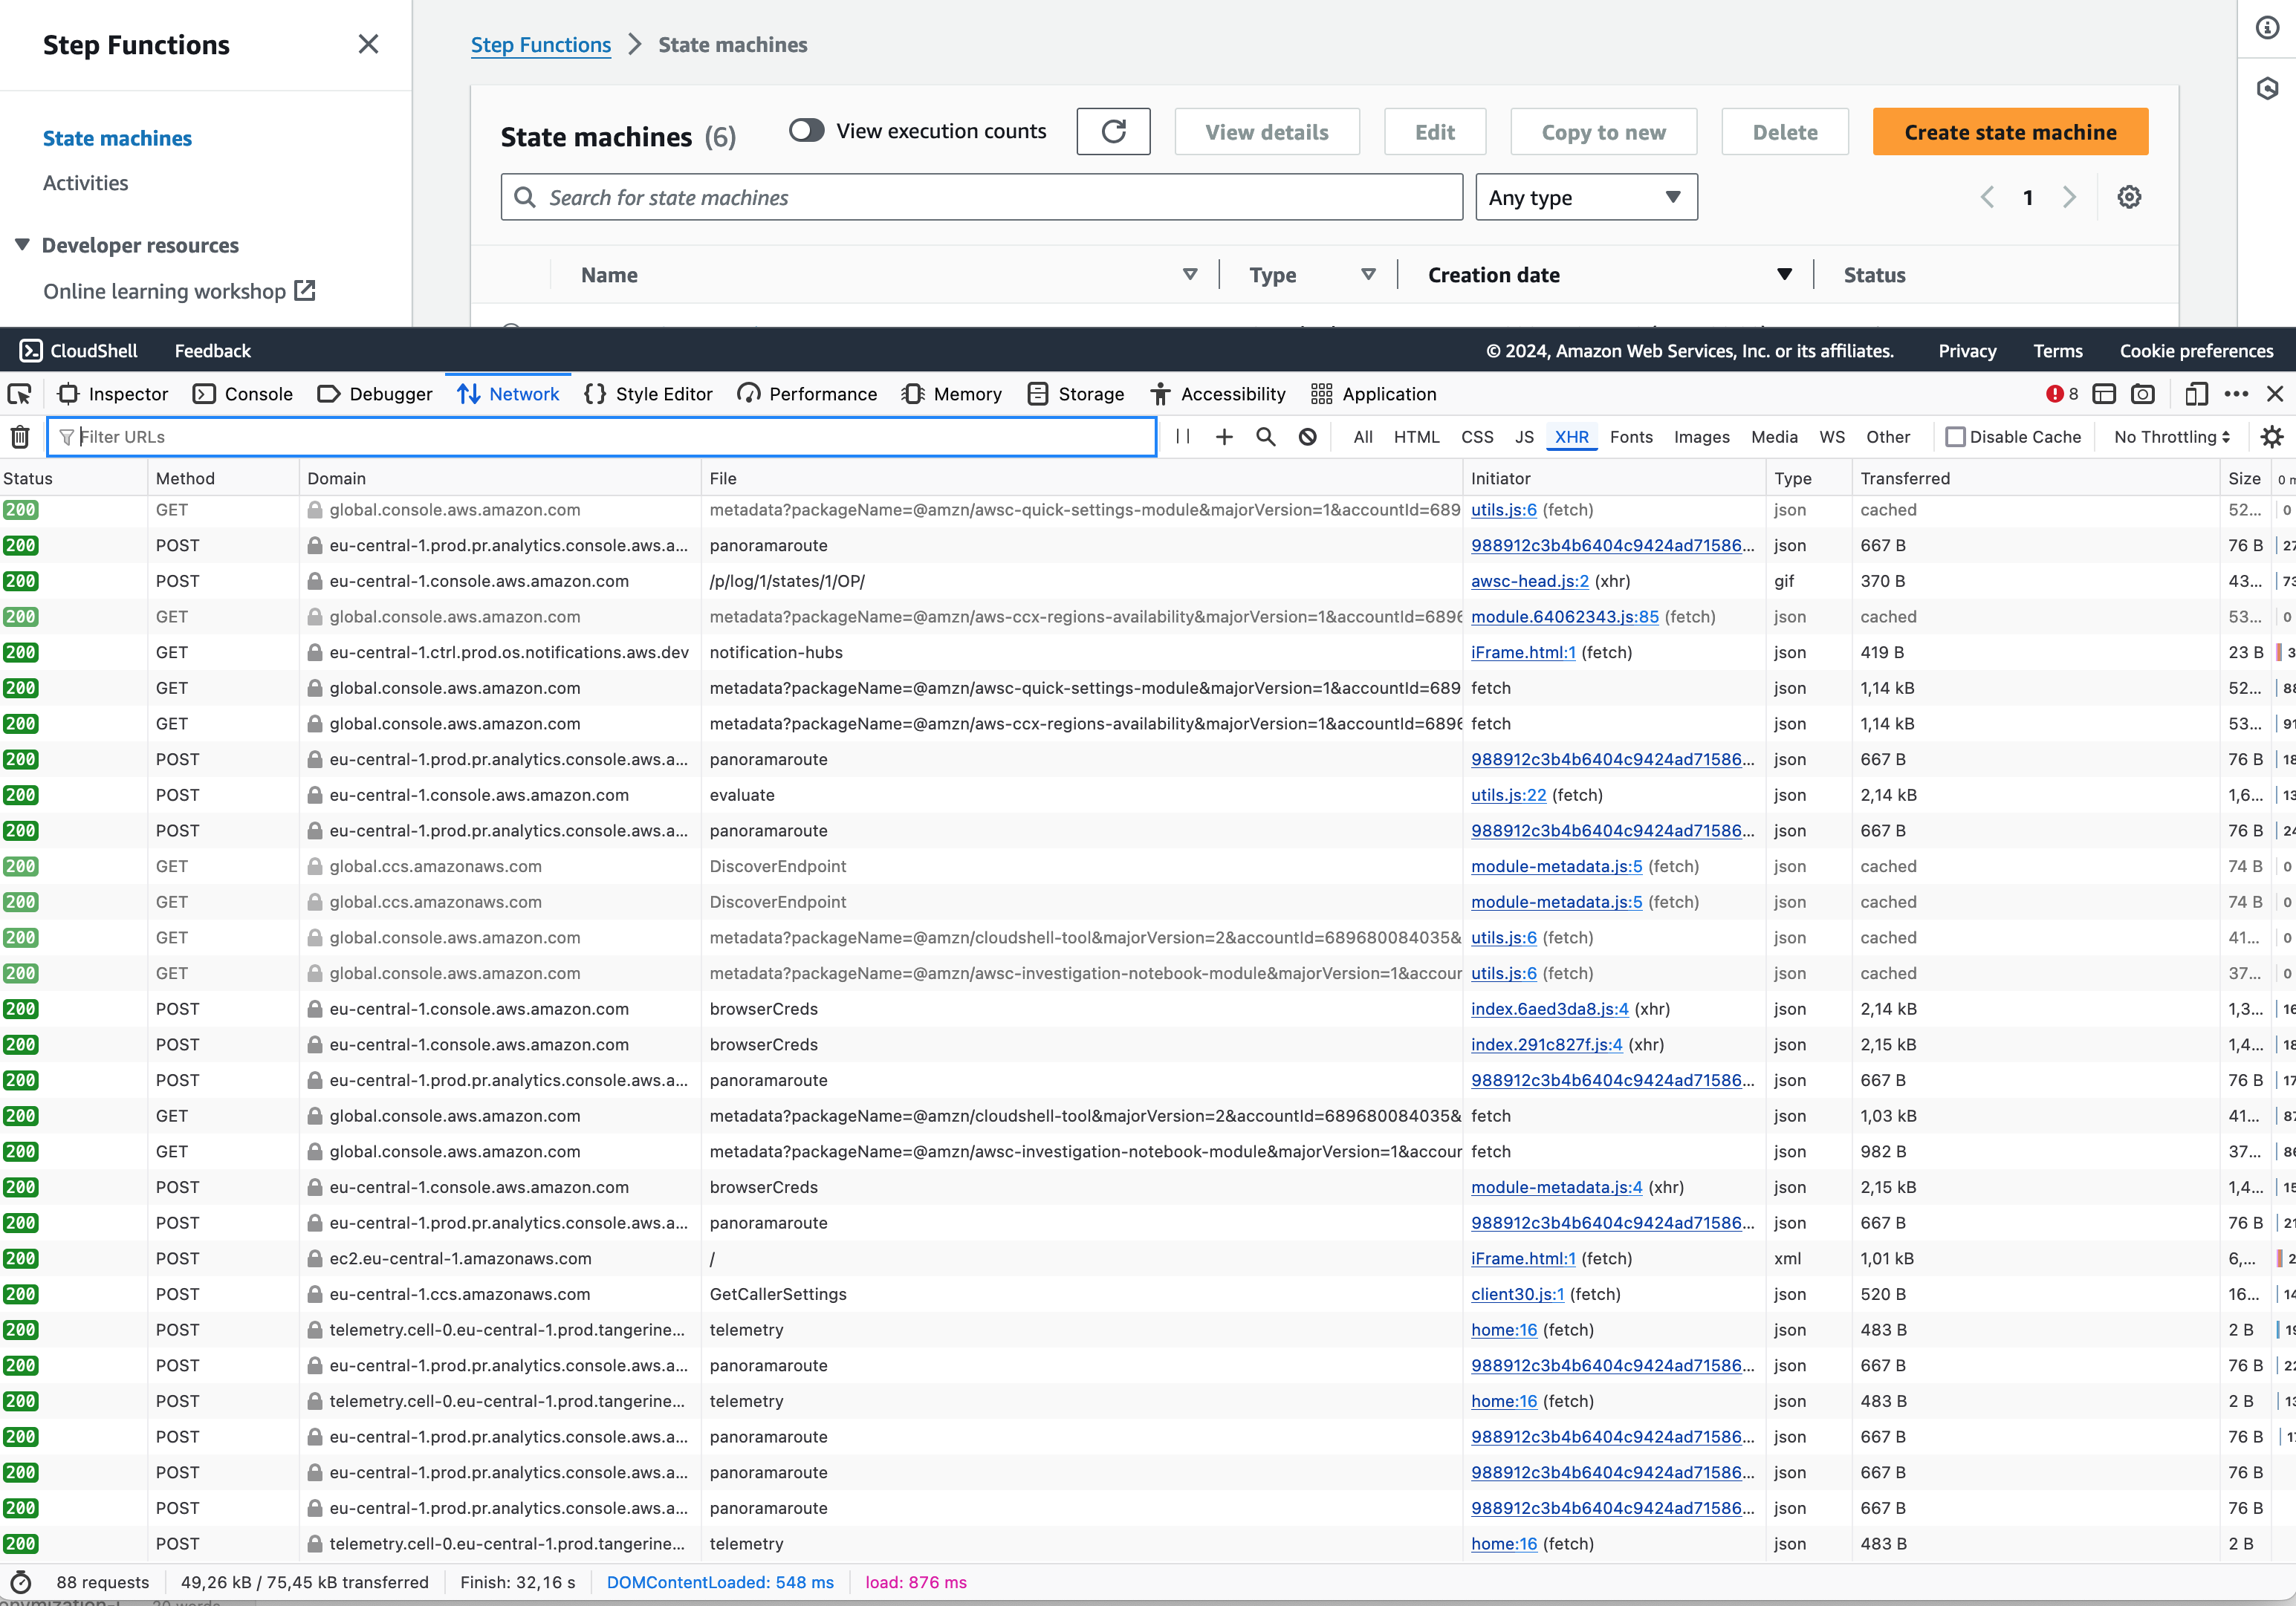
Task: Pause network recording
Action: 1183,437
